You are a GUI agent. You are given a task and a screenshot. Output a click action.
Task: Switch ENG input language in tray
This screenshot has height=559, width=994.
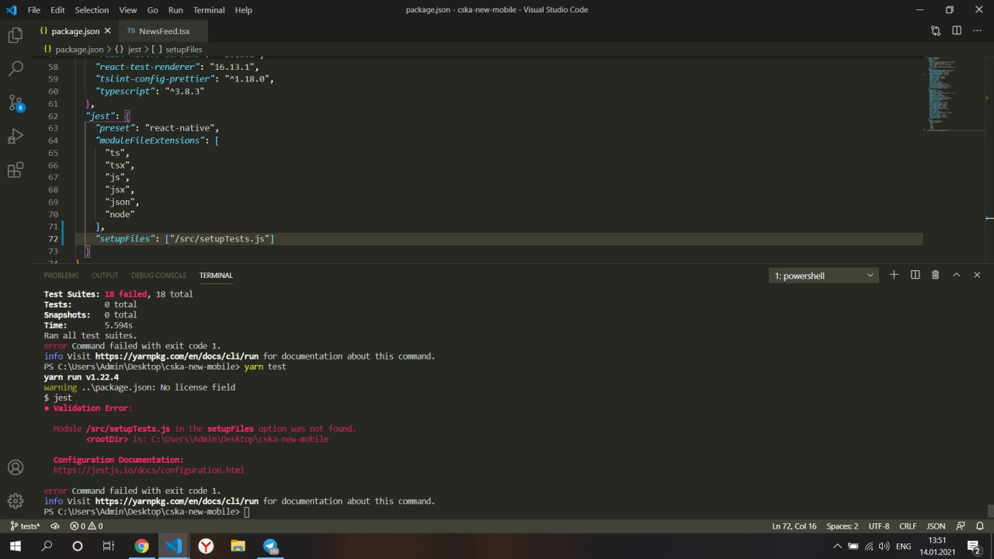pyautogui.click(x=903, y=547)
